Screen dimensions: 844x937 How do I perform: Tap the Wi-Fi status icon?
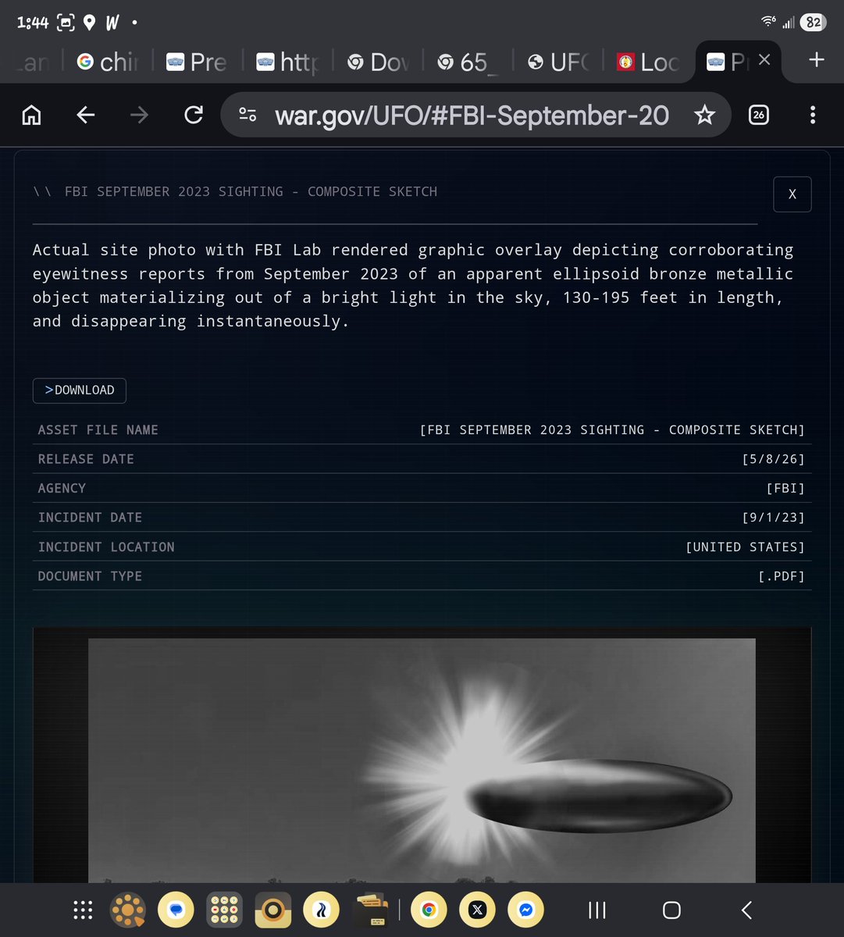click(770, 22)
